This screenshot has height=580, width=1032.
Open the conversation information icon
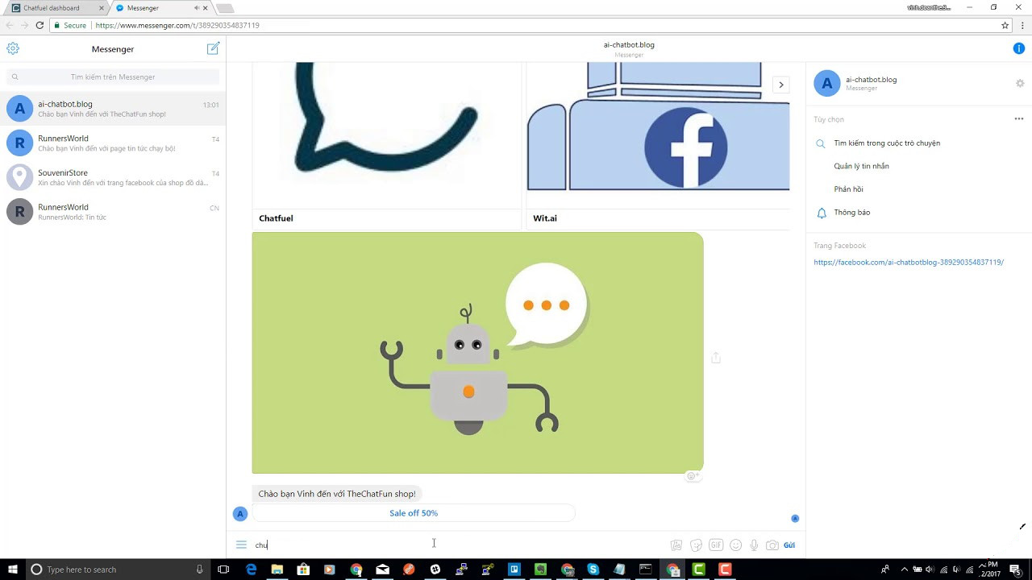click(x=1019, y=48)
